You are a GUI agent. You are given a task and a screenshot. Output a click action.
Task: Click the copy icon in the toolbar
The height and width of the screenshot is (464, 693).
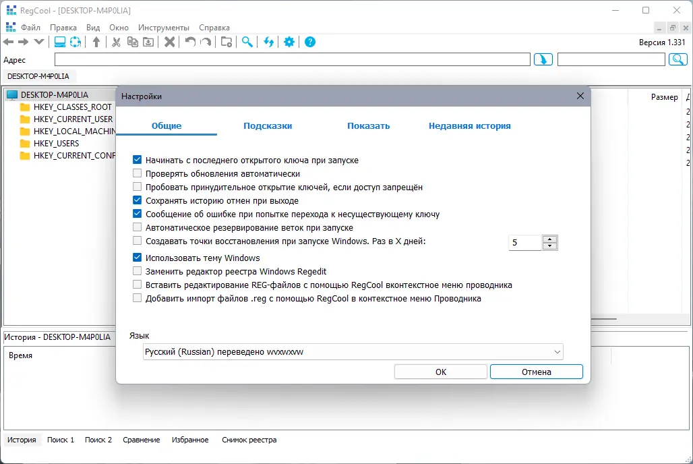pos(133,42)
